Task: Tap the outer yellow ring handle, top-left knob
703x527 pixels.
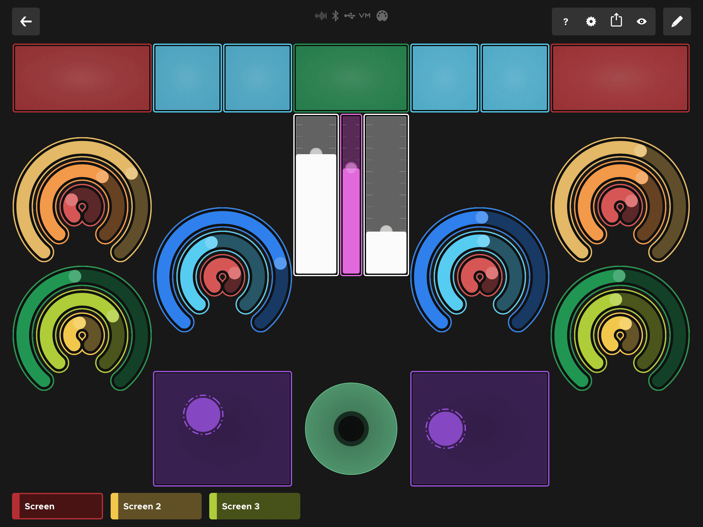Action: pyautogui.click(x=131, y=173)
